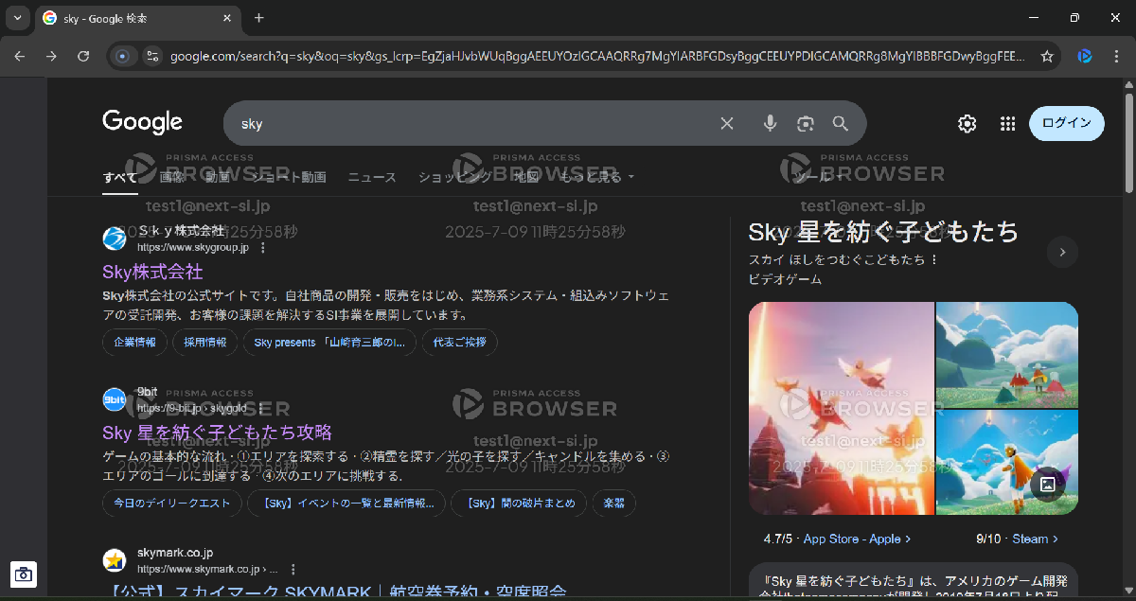The width and height of the screenshot is (1136, 601).
Task: Click the microphone voice search icon
Action: pos(771,123)
